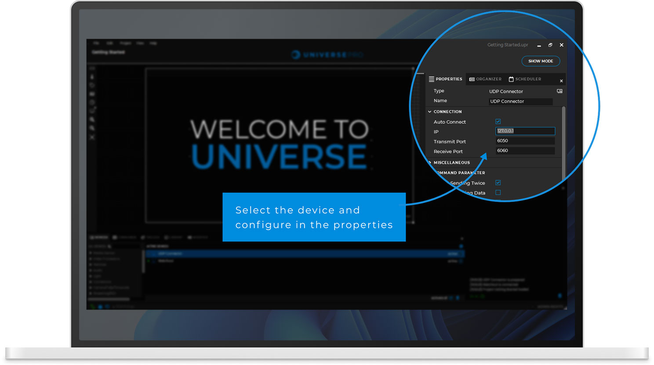This screenshot has width=654, height=365.
Task: Uncheck the Sending Twice option
Action: [x=498, y=183]
